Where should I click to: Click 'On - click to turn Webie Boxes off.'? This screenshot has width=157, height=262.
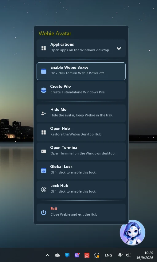[78, 73]
